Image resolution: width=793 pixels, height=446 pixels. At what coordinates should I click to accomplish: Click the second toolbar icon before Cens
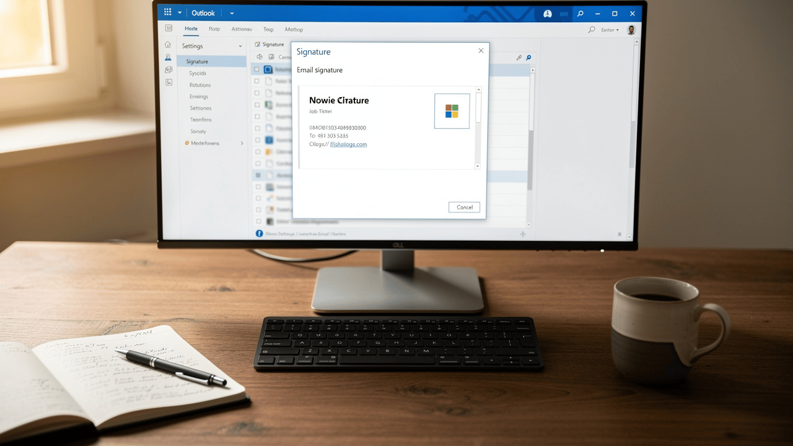pyautogui.click(x=271, y=57)
